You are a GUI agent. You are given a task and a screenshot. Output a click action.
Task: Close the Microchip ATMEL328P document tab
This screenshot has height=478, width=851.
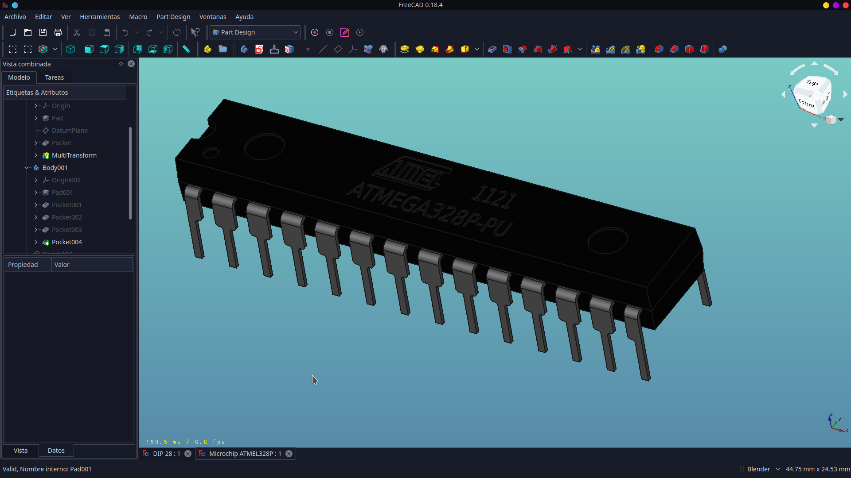[x=289, y=454]
